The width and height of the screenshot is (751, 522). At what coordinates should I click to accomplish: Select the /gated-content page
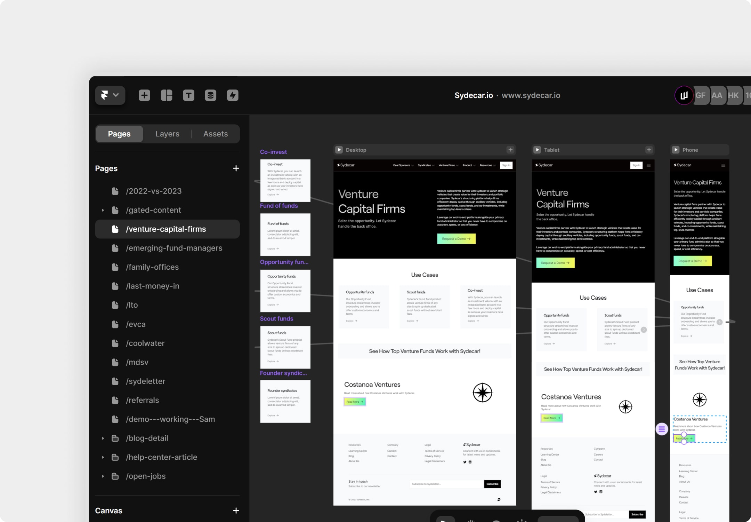(x=168, y=210)
